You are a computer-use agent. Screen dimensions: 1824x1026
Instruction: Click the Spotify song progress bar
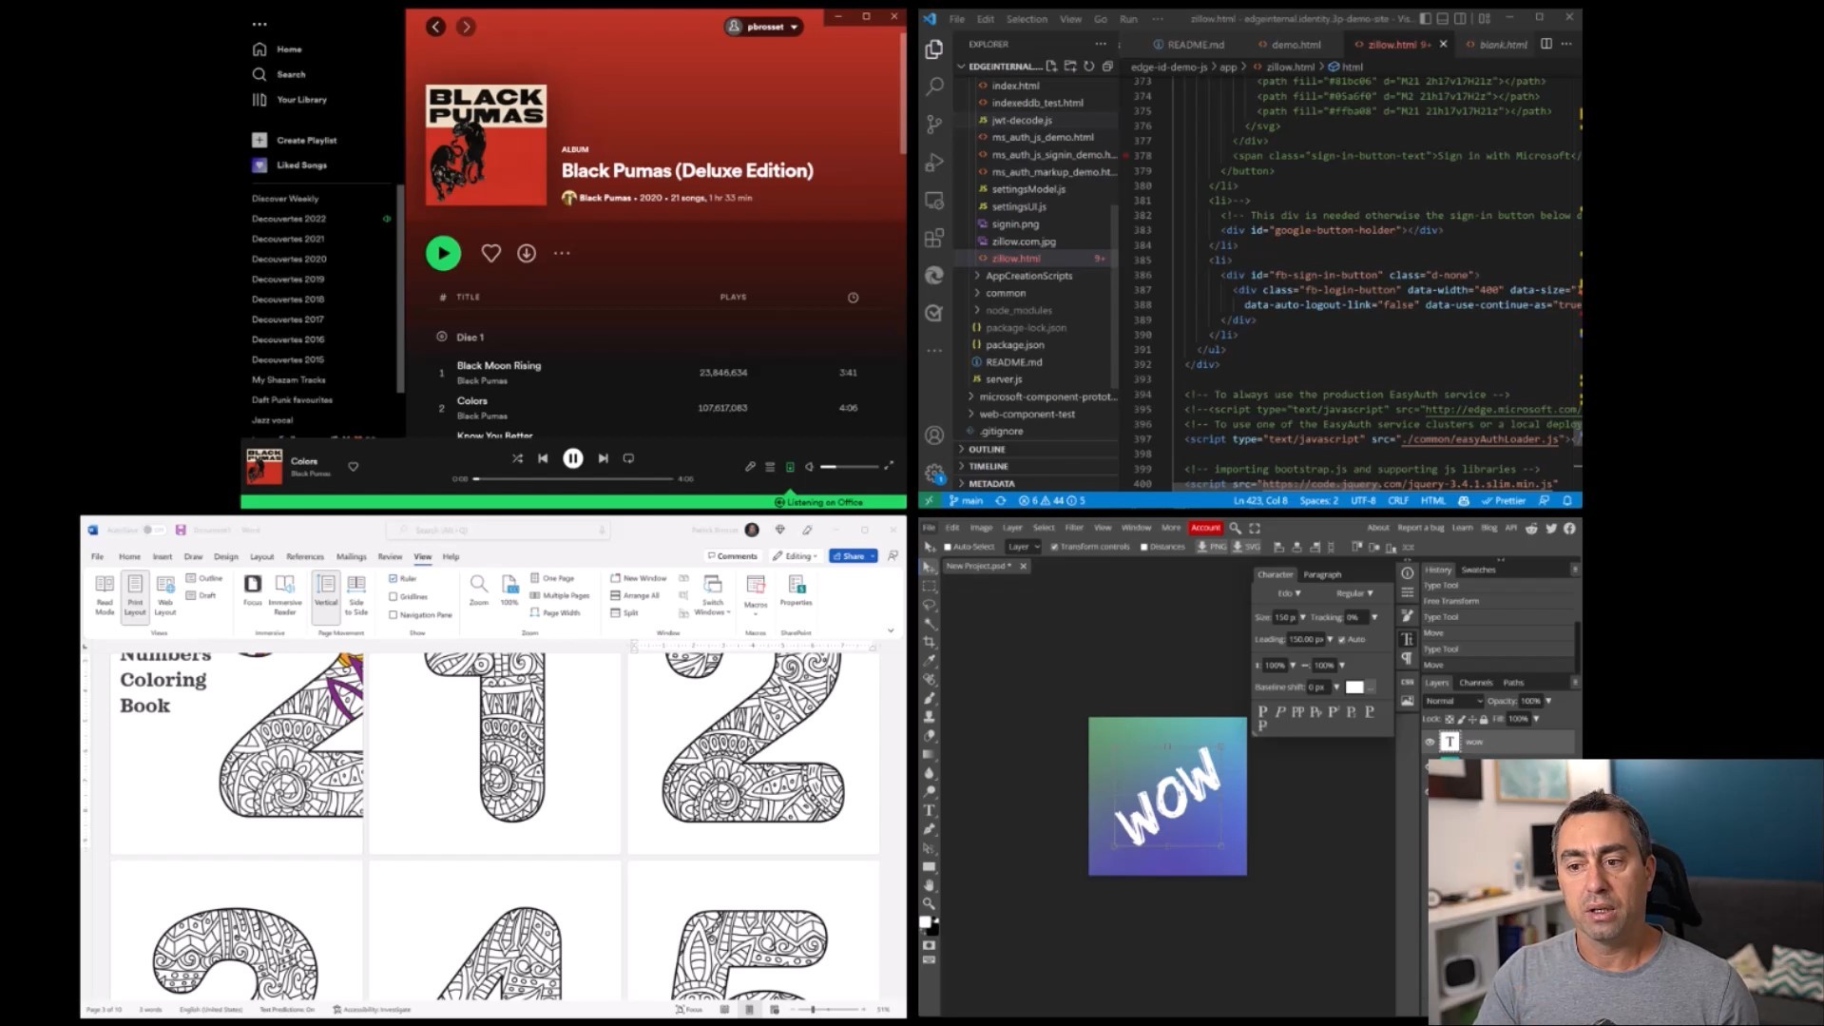pyautogui.click(x=573, y=479)
